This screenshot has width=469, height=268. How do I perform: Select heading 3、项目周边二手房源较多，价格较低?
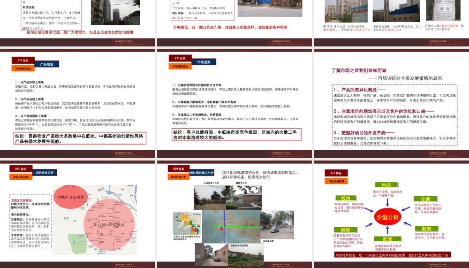[197, 115]
